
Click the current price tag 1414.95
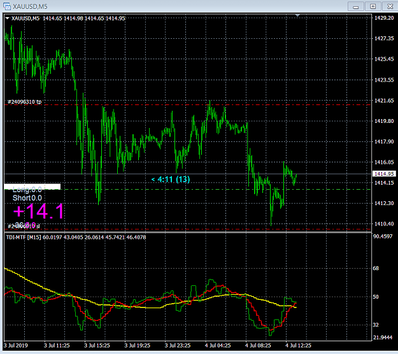(384, 174)
